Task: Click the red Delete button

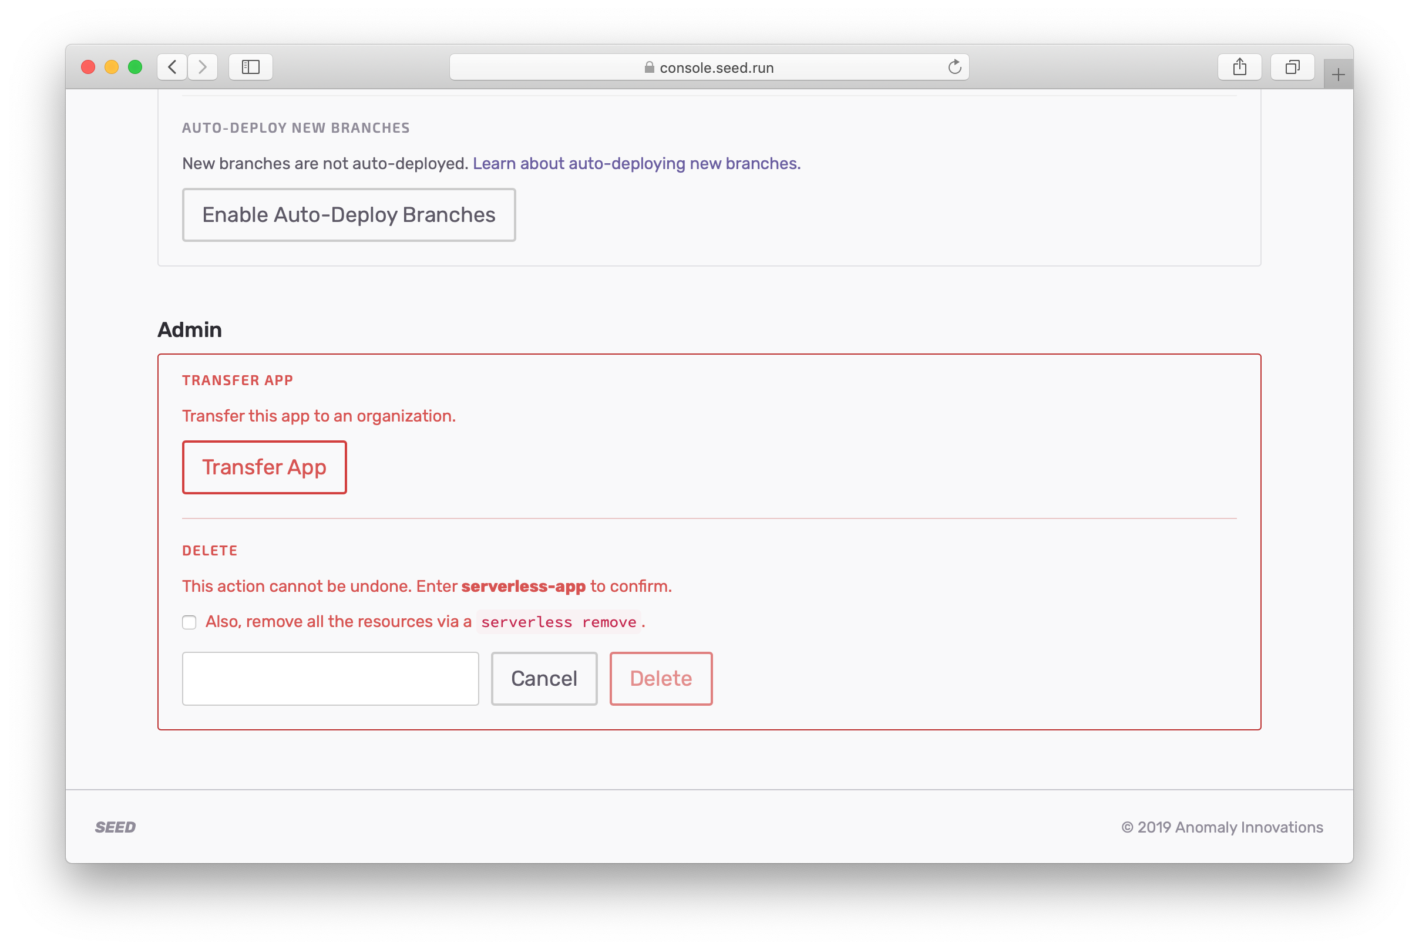Action: pyautogui.click(x=660, y=679)
